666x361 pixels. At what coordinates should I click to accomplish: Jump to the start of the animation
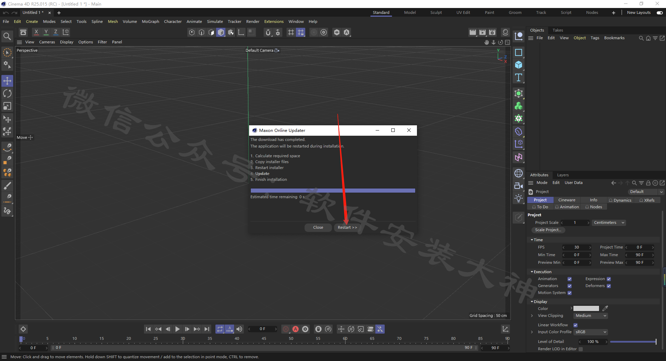pyautogui.click(x=148, y=329)
